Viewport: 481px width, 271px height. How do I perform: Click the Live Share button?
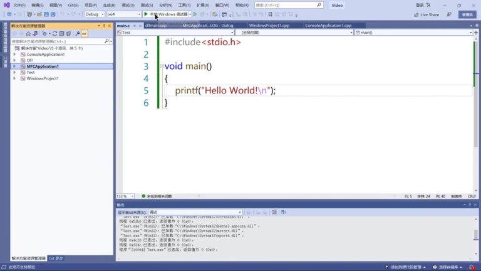point(427,14)
